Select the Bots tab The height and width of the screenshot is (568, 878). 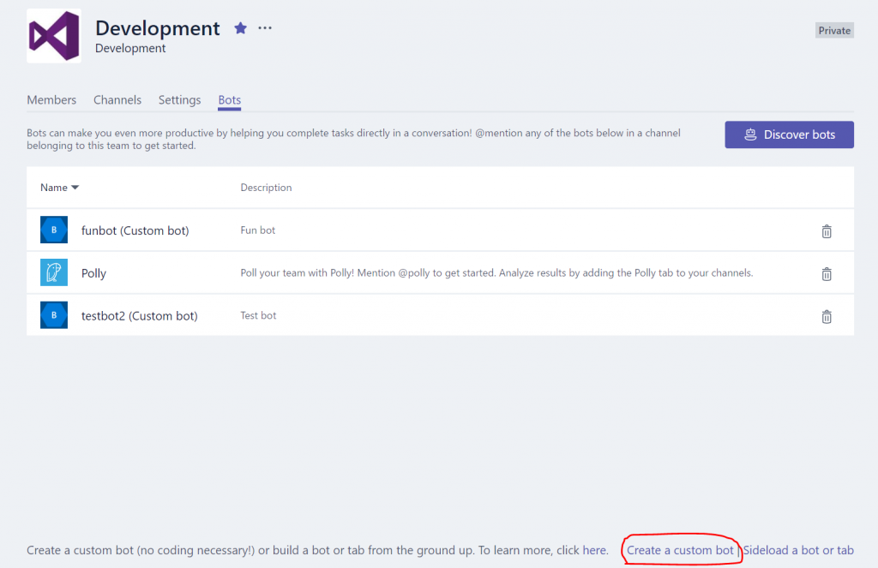[230, 100]
